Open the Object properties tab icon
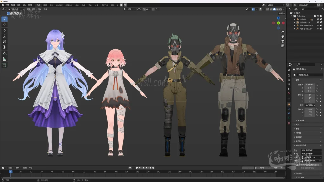This screenshot has width=324, height=182. [289, 104]
